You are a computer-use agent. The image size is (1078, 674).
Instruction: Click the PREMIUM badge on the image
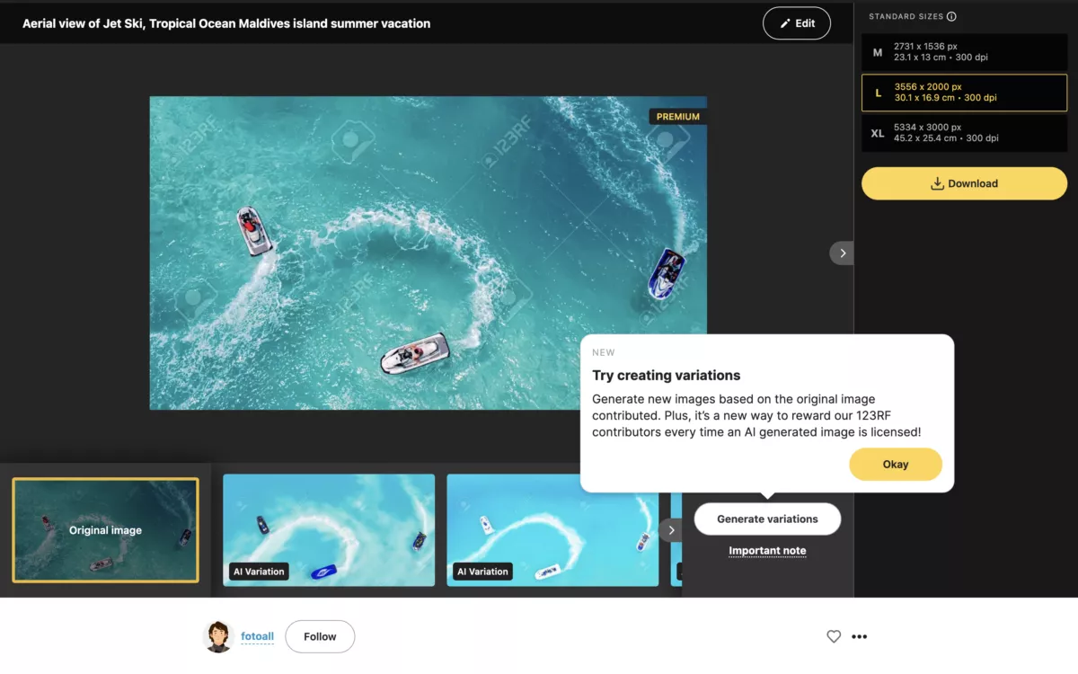(x=677, y=117)
